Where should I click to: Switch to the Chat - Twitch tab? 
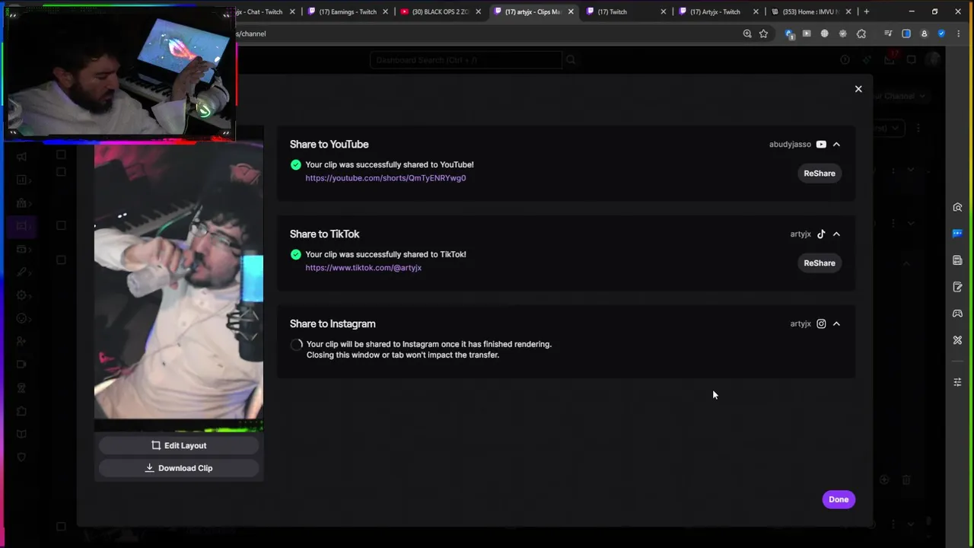click(x=263, y=11)
